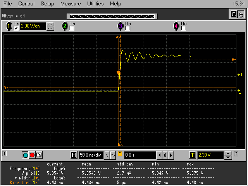Adjust trigger level using the stepper arrows
The width and height of the screenshot is (248, 186).
[228, 155]
